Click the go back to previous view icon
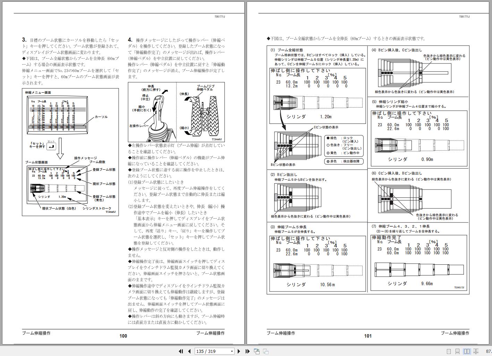Screen dimensions: 492x356 (x=257, y=351)
